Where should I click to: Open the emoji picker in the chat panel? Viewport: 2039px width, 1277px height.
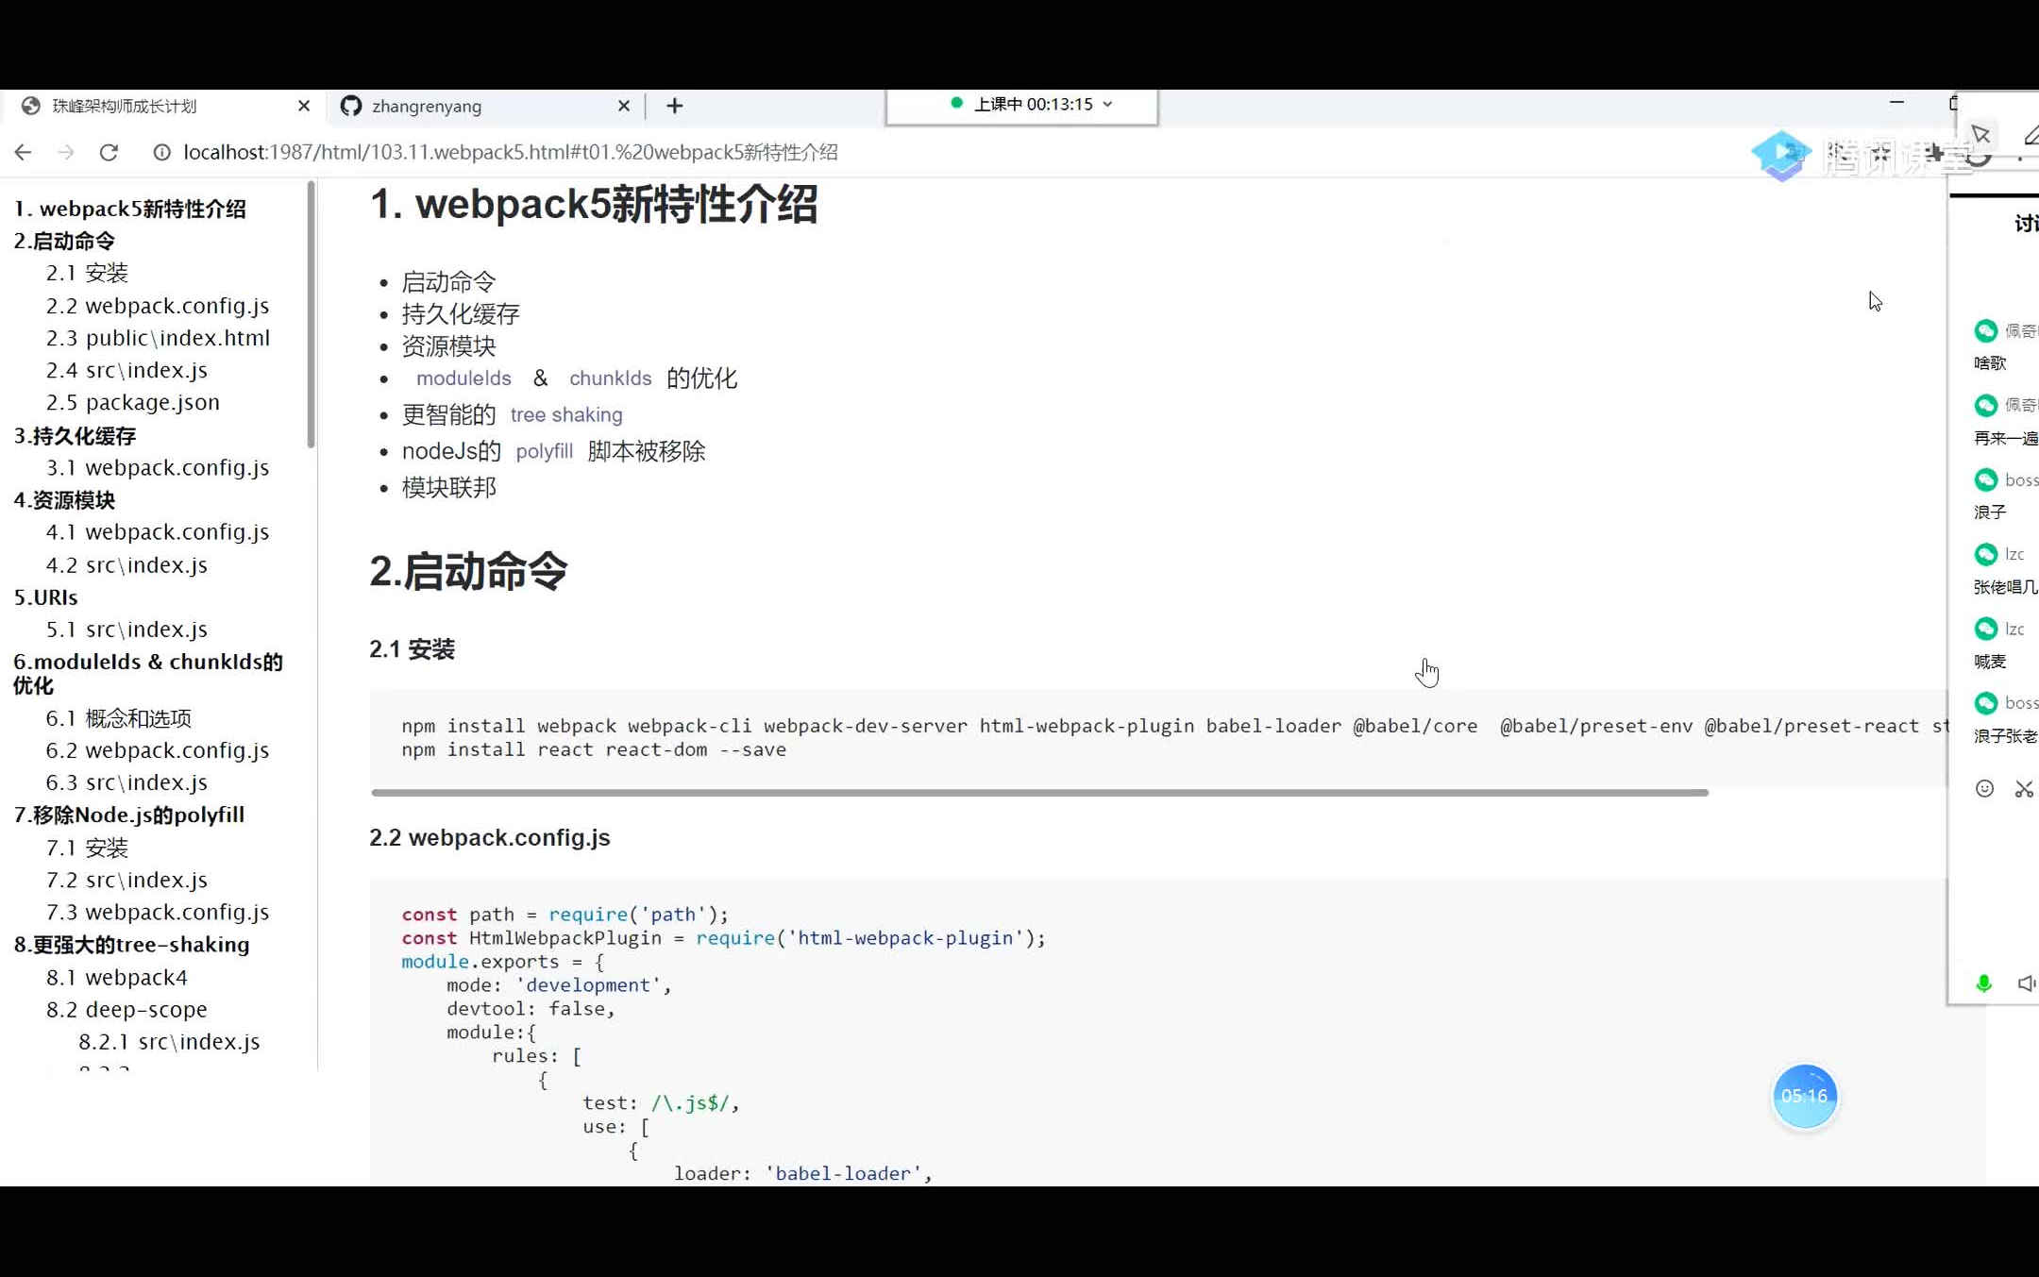(x=1984, y=789)
